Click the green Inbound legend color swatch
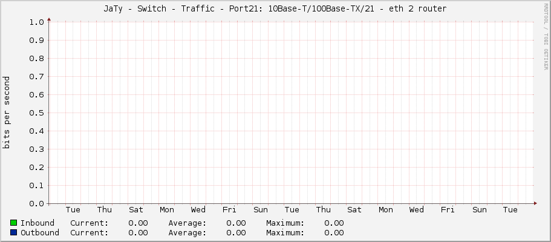 tap(14, 223)
